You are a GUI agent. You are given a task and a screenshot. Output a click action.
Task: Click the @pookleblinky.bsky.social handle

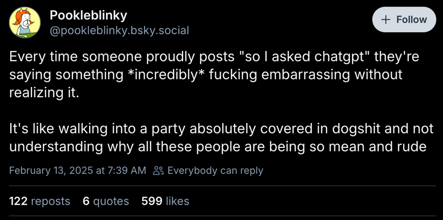119,30
